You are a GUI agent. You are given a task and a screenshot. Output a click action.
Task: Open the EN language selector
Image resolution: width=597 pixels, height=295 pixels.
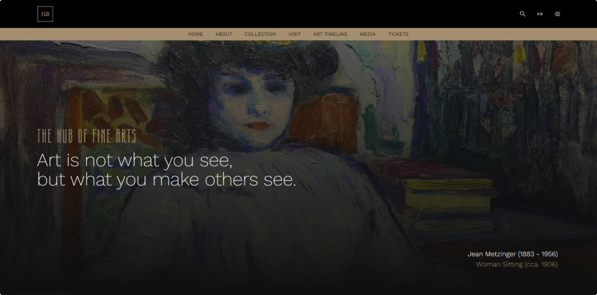540,14
